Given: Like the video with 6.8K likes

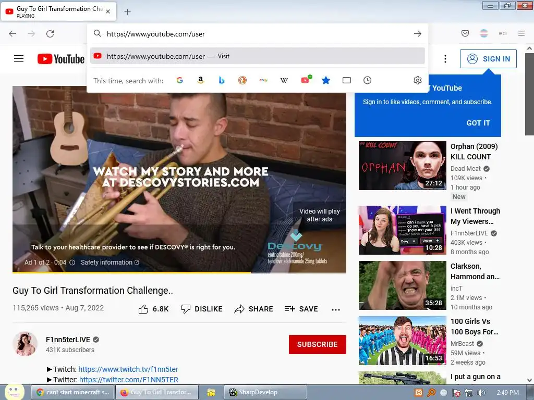Looking at the screenshot, I should pyautogui.click(x=154, y=309).
